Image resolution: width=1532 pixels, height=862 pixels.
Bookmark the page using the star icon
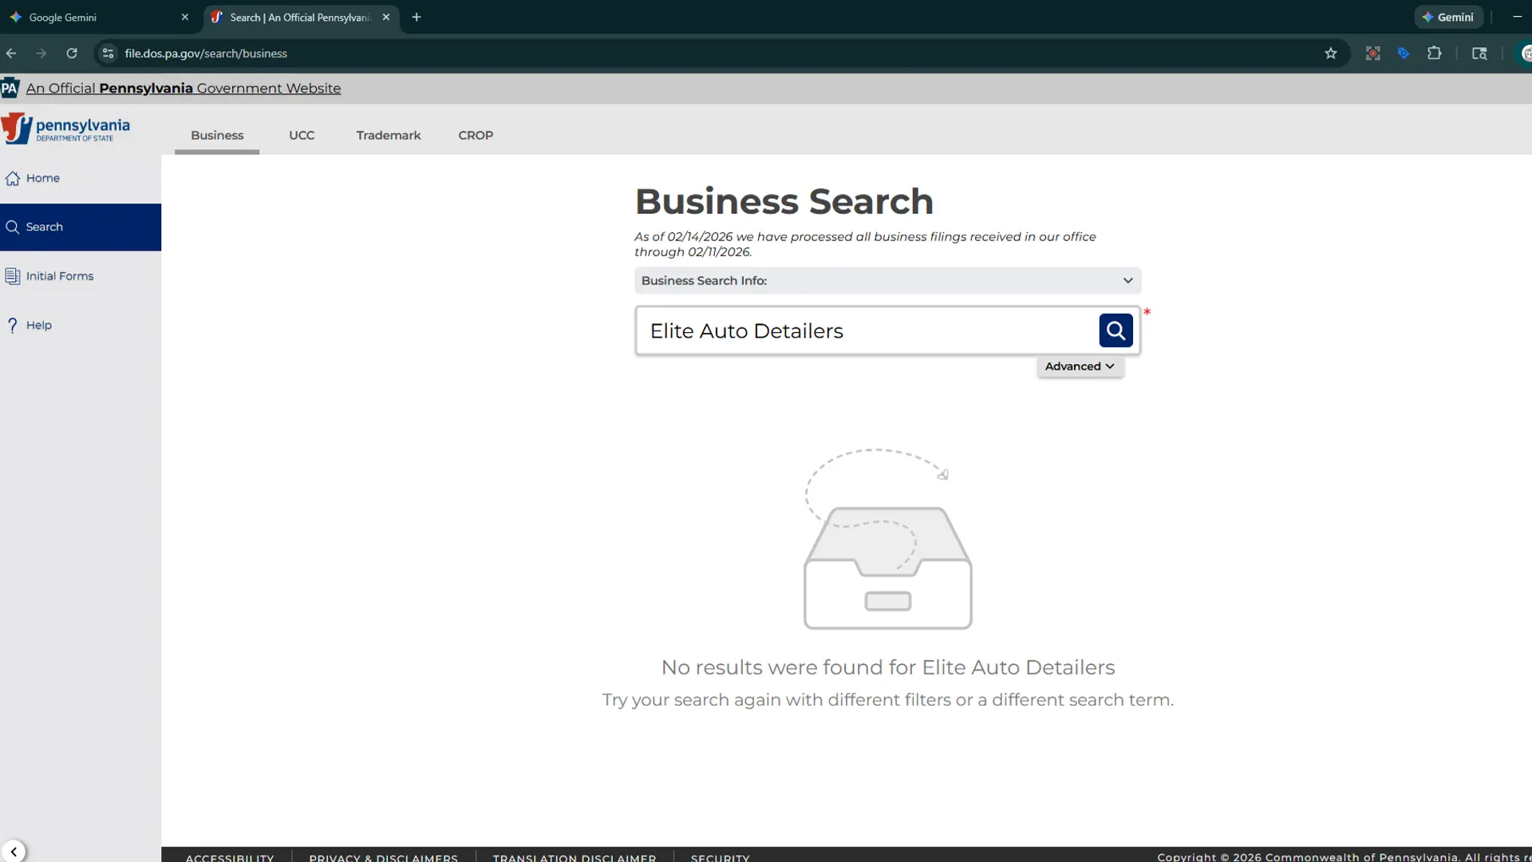coord(1331,53)
